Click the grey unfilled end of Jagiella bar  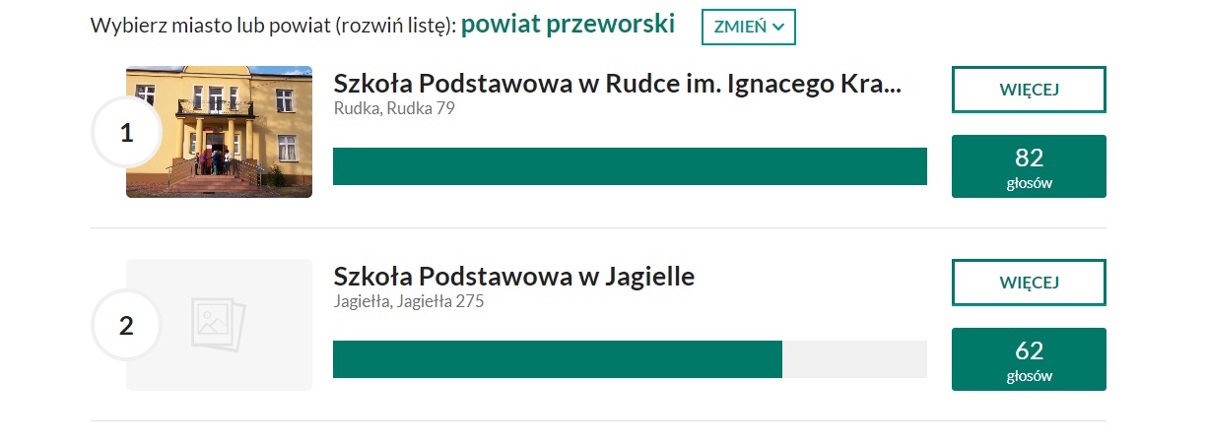click(x=854, y=359)
